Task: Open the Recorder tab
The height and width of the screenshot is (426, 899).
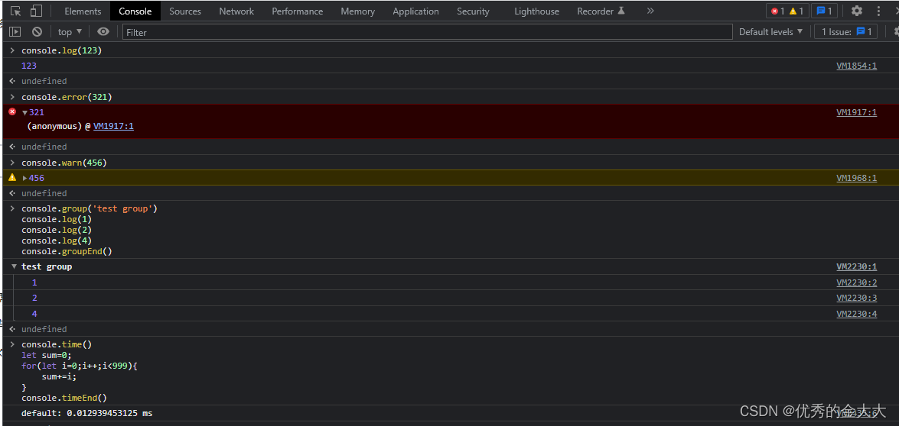Action: pyautogui.click(x=601, y=11)
